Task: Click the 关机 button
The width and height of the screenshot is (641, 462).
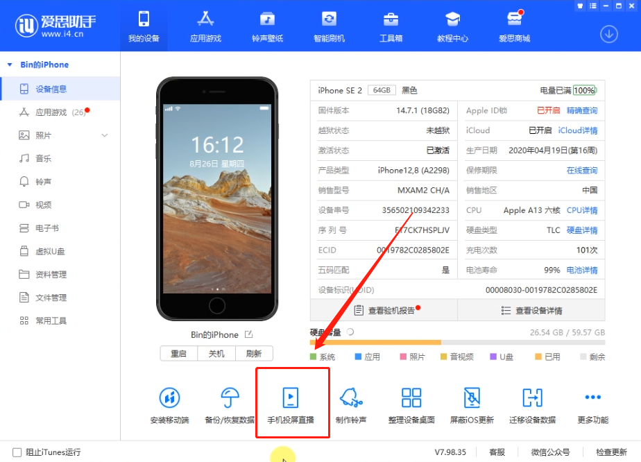Action: [x=216, y=354]
